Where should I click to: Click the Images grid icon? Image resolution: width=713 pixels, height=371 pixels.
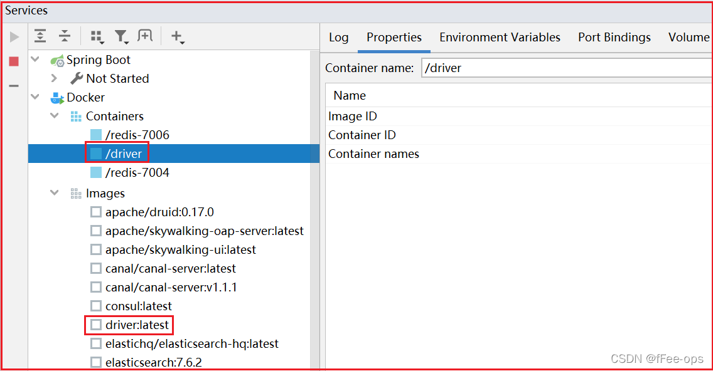[x=76, y=194]
